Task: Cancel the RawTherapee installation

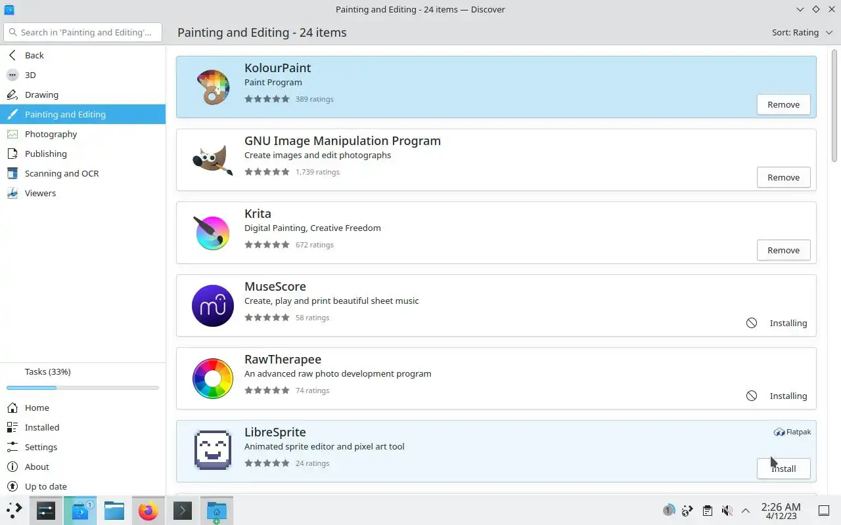Action: 752,396
